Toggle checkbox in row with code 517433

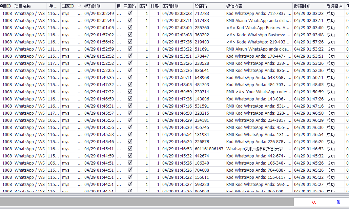pos(130,20)
